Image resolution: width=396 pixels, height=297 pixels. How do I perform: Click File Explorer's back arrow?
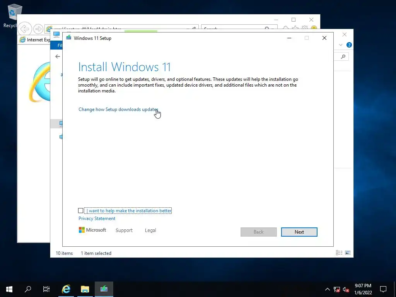point(58,56)
